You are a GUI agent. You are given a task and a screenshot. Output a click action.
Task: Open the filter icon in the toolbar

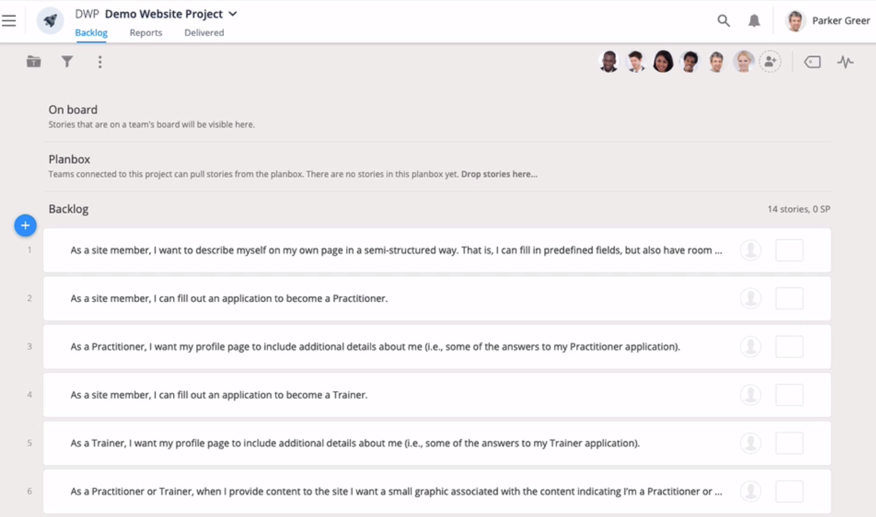tap(66, 61)
